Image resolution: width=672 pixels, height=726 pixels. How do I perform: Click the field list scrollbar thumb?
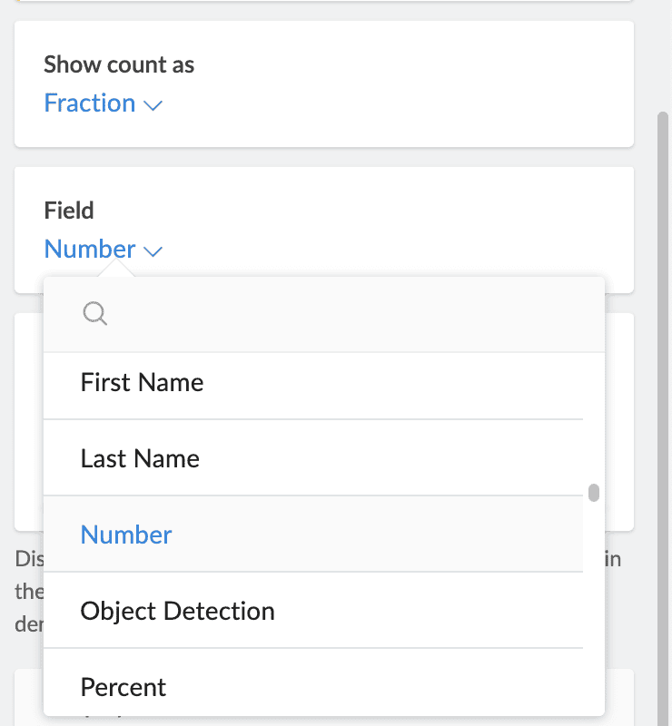(594, 493)
